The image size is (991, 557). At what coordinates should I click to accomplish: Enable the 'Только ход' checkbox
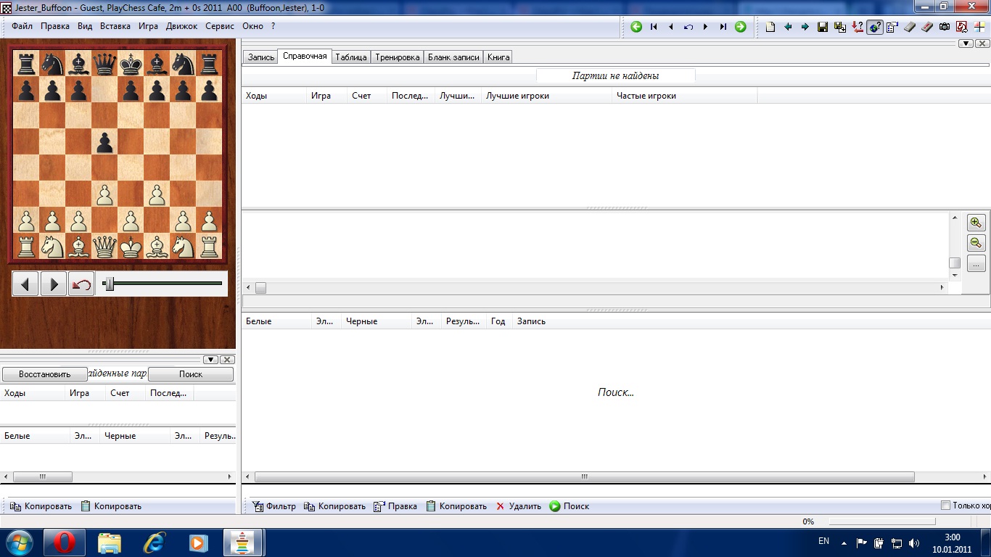tap(945, 506)
